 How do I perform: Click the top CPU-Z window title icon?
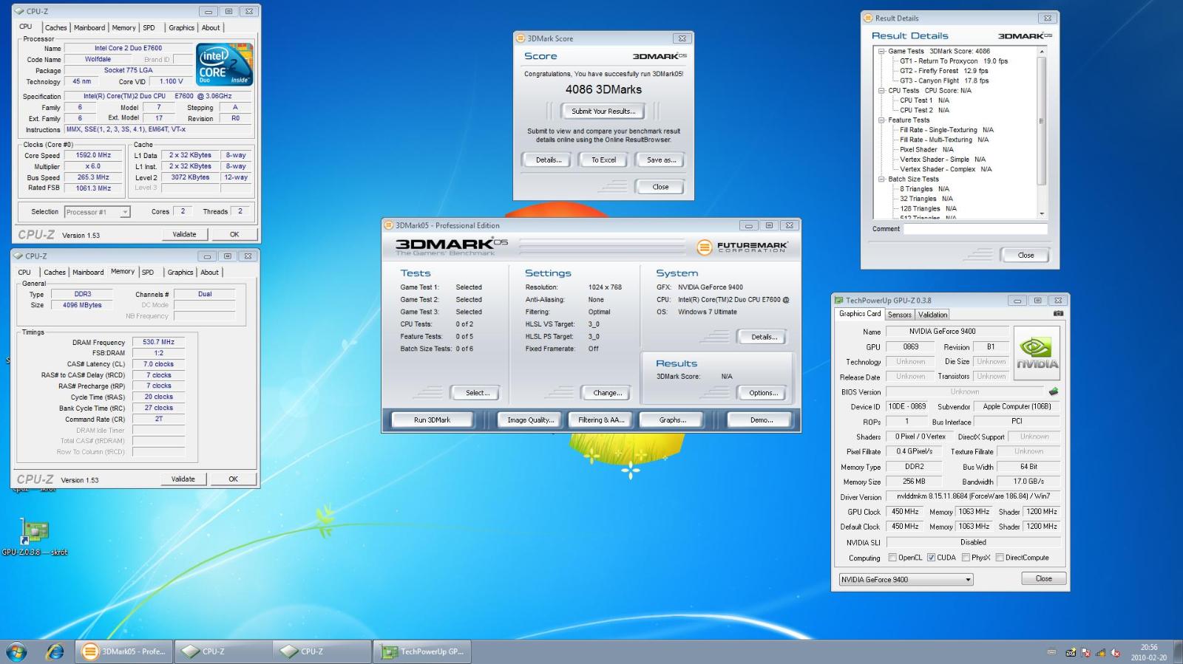pyautogui.click(x=19, y=11)
